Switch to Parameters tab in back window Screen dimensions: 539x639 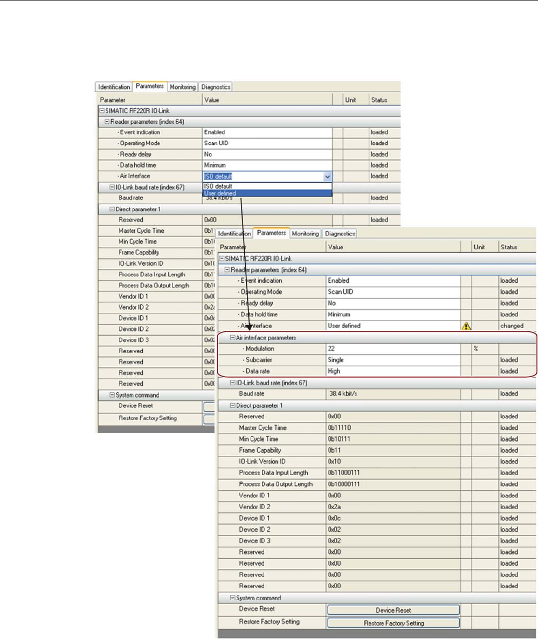point(150,86)
